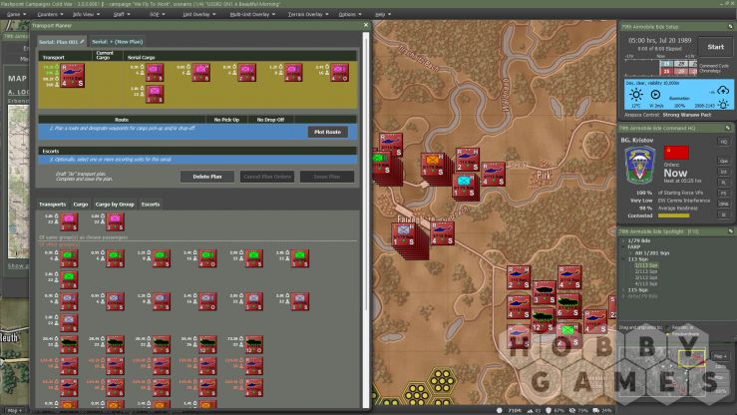This screenshot has height=415, width=737.
Task: Click the HQ button in the command panel
Action: (x=724, y=142)
